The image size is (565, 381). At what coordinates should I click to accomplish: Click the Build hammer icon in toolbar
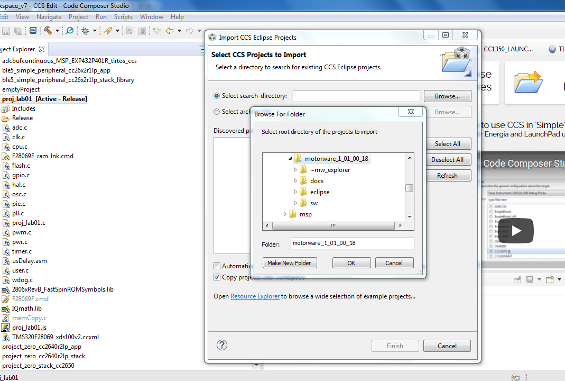tap(48, 31)
